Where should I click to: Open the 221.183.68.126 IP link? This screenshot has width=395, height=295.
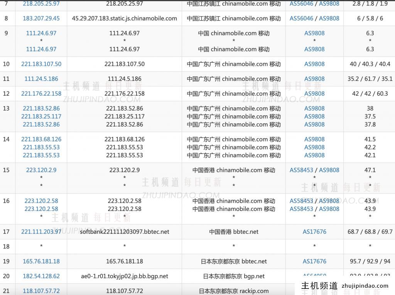point(41,139)
